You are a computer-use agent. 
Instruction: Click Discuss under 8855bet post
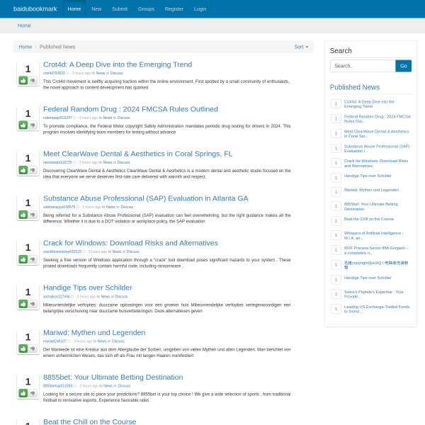coord(124,386)
